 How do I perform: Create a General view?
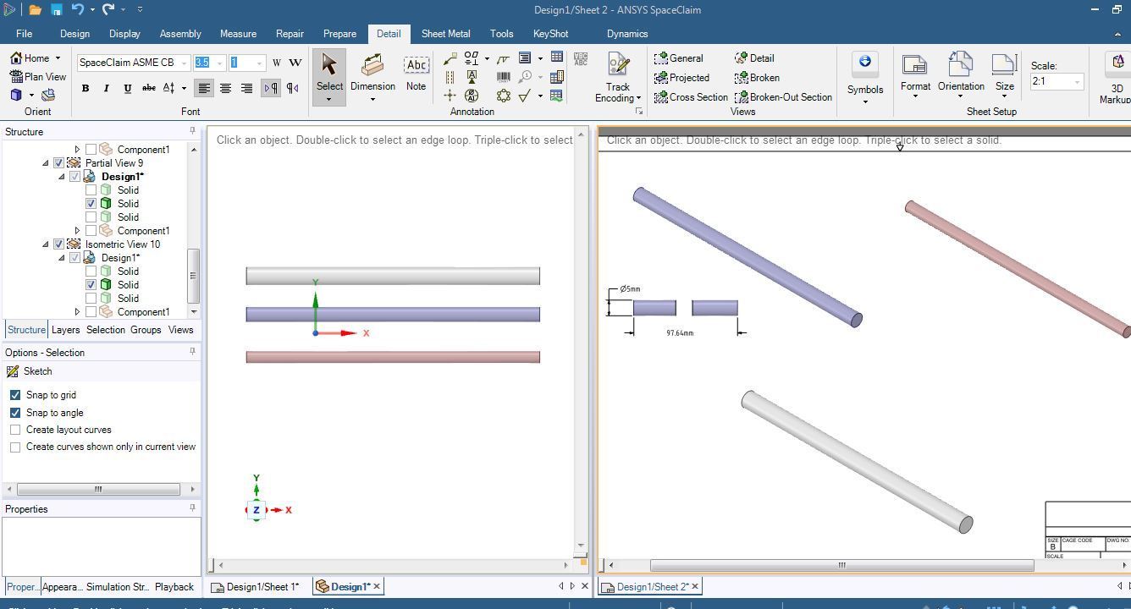[x=678, y=58]
